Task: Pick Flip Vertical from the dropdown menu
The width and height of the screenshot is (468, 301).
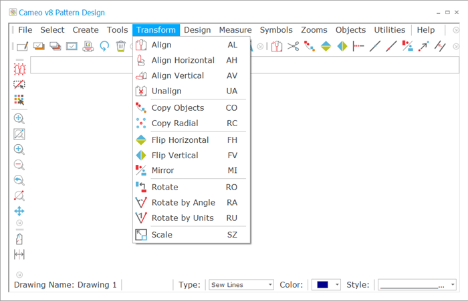Action: [x=191, y=156]
